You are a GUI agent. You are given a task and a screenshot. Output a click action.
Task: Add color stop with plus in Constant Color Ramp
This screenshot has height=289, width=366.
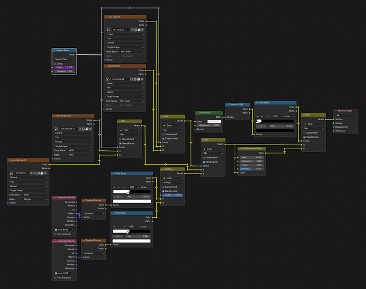click(258, 116)
